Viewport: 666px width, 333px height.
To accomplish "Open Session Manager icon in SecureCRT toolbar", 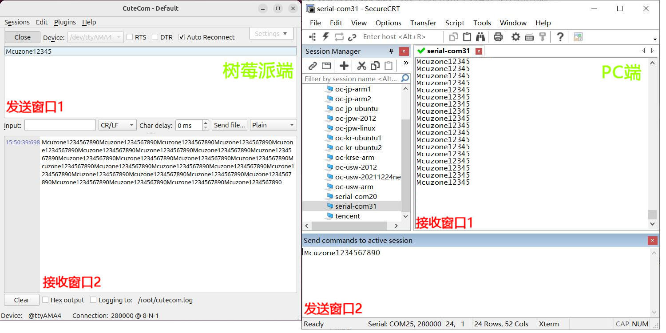I will pyautogui.click(x=313, y=37).
